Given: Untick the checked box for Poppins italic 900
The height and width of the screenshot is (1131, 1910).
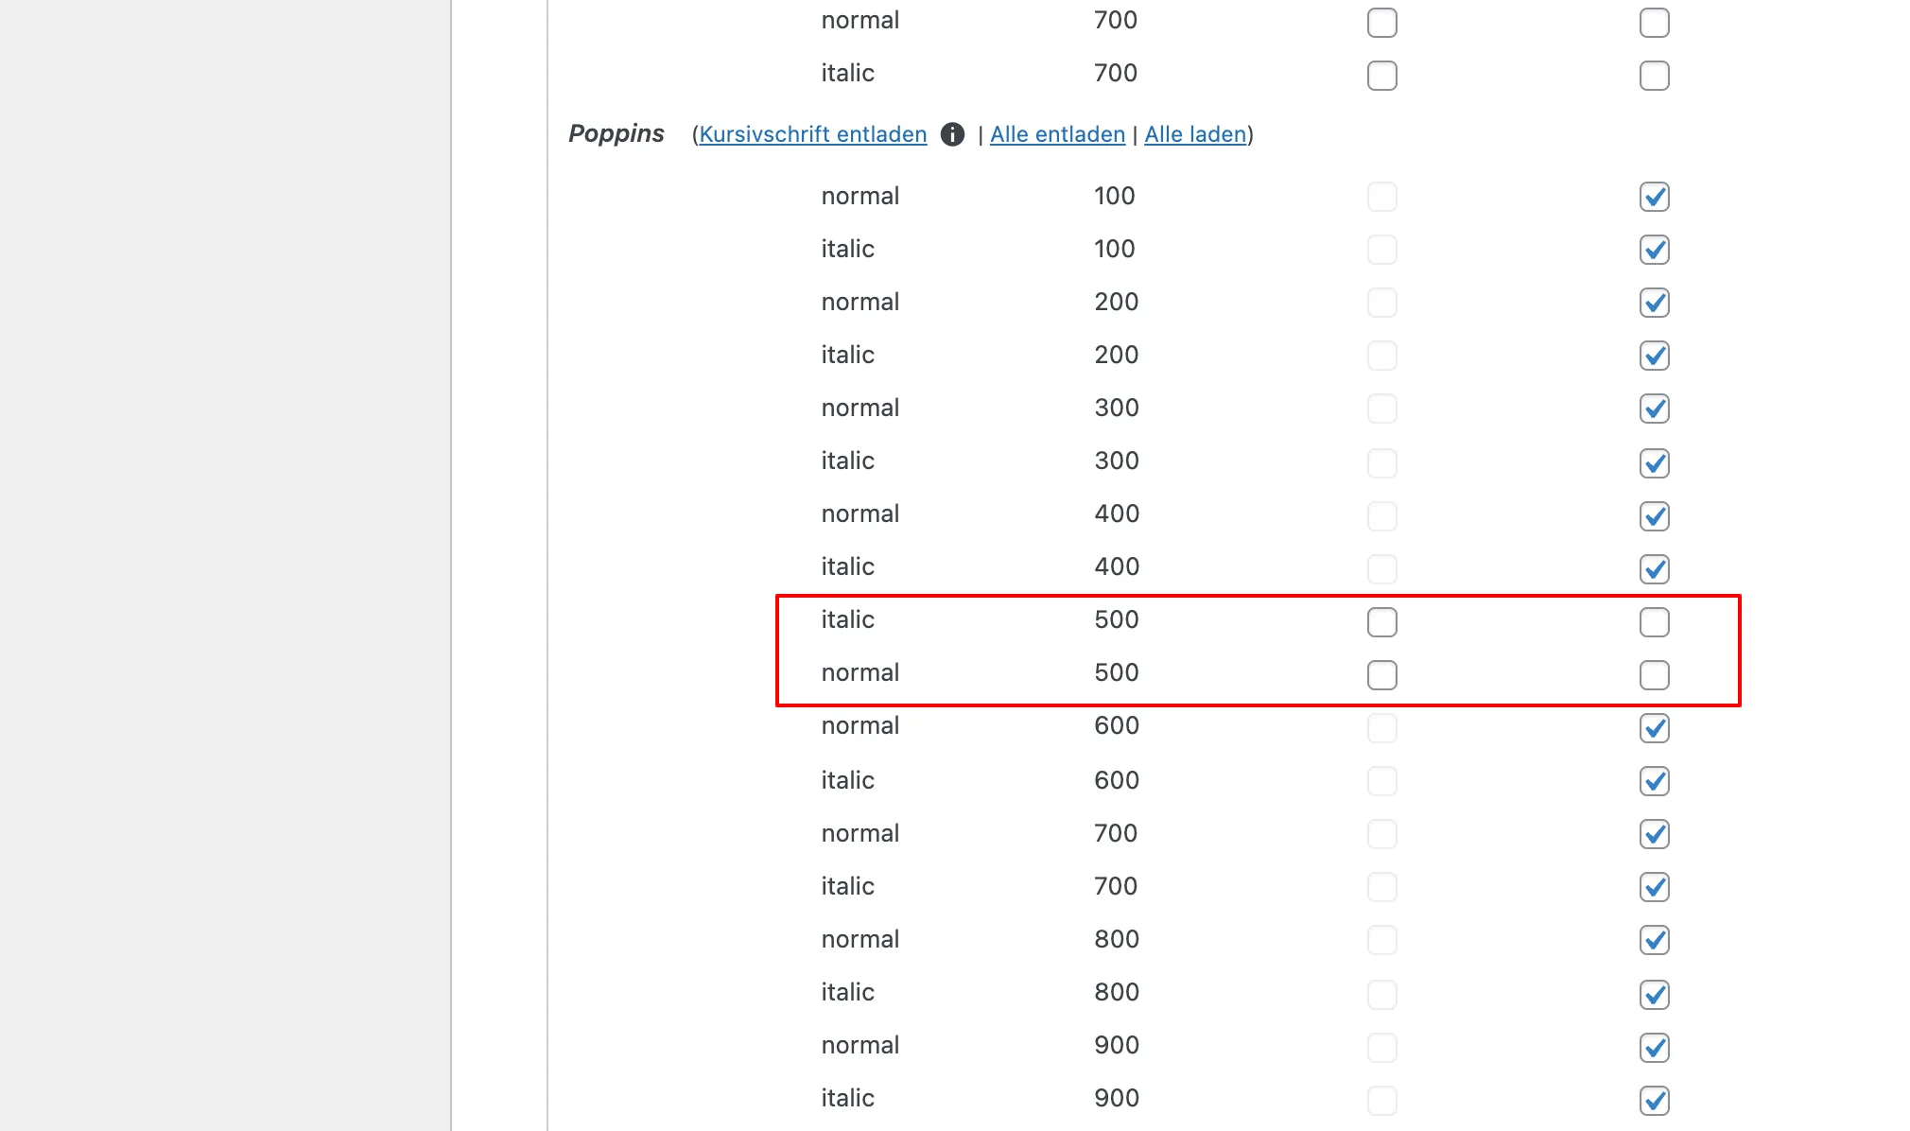Looking at the screenshot, I should tap(1654, 1101).
